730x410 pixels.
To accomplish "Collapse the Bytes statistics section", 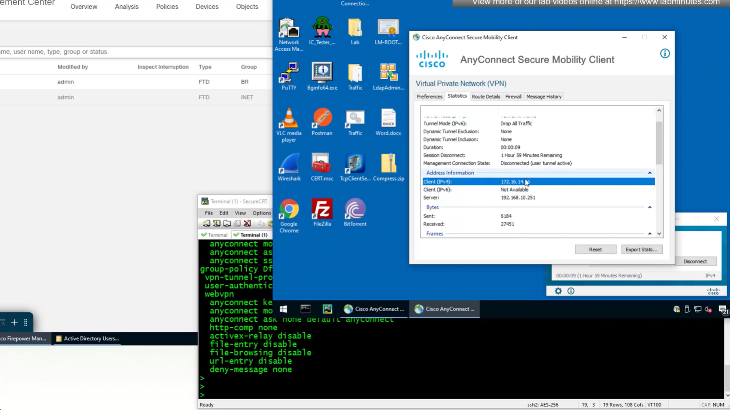I will (x=650, y=207).
